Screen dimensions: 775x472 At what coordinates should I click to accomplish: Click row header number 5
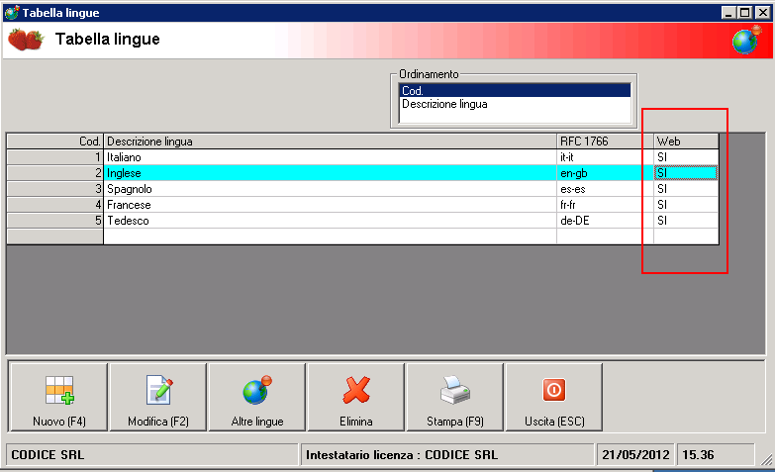pos(54,221)
